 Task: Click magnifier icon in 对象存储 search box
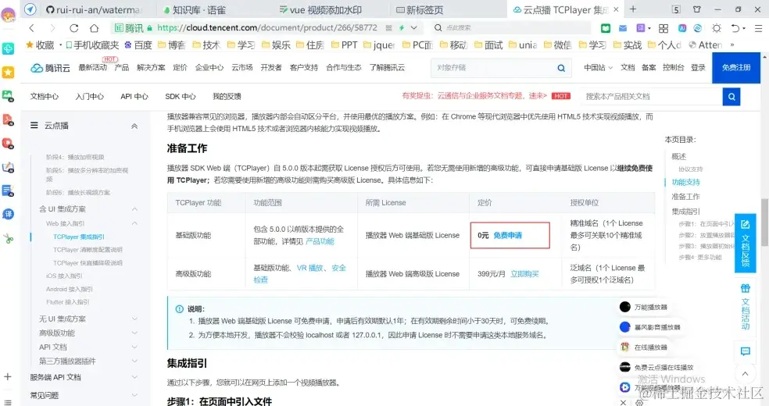pyautogui.click(x=561, y=68)
